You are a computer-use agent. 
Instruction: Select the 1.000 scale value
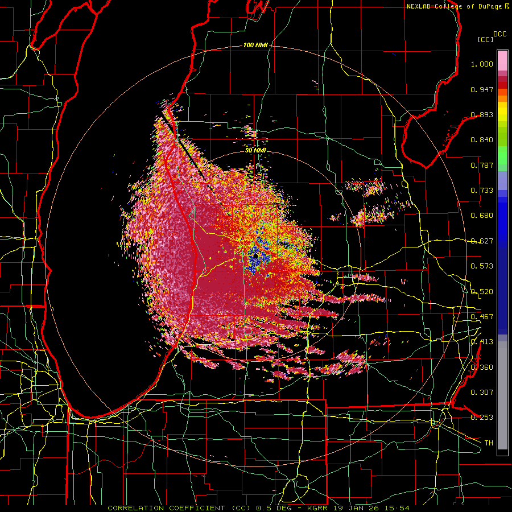tap(482, 64)
